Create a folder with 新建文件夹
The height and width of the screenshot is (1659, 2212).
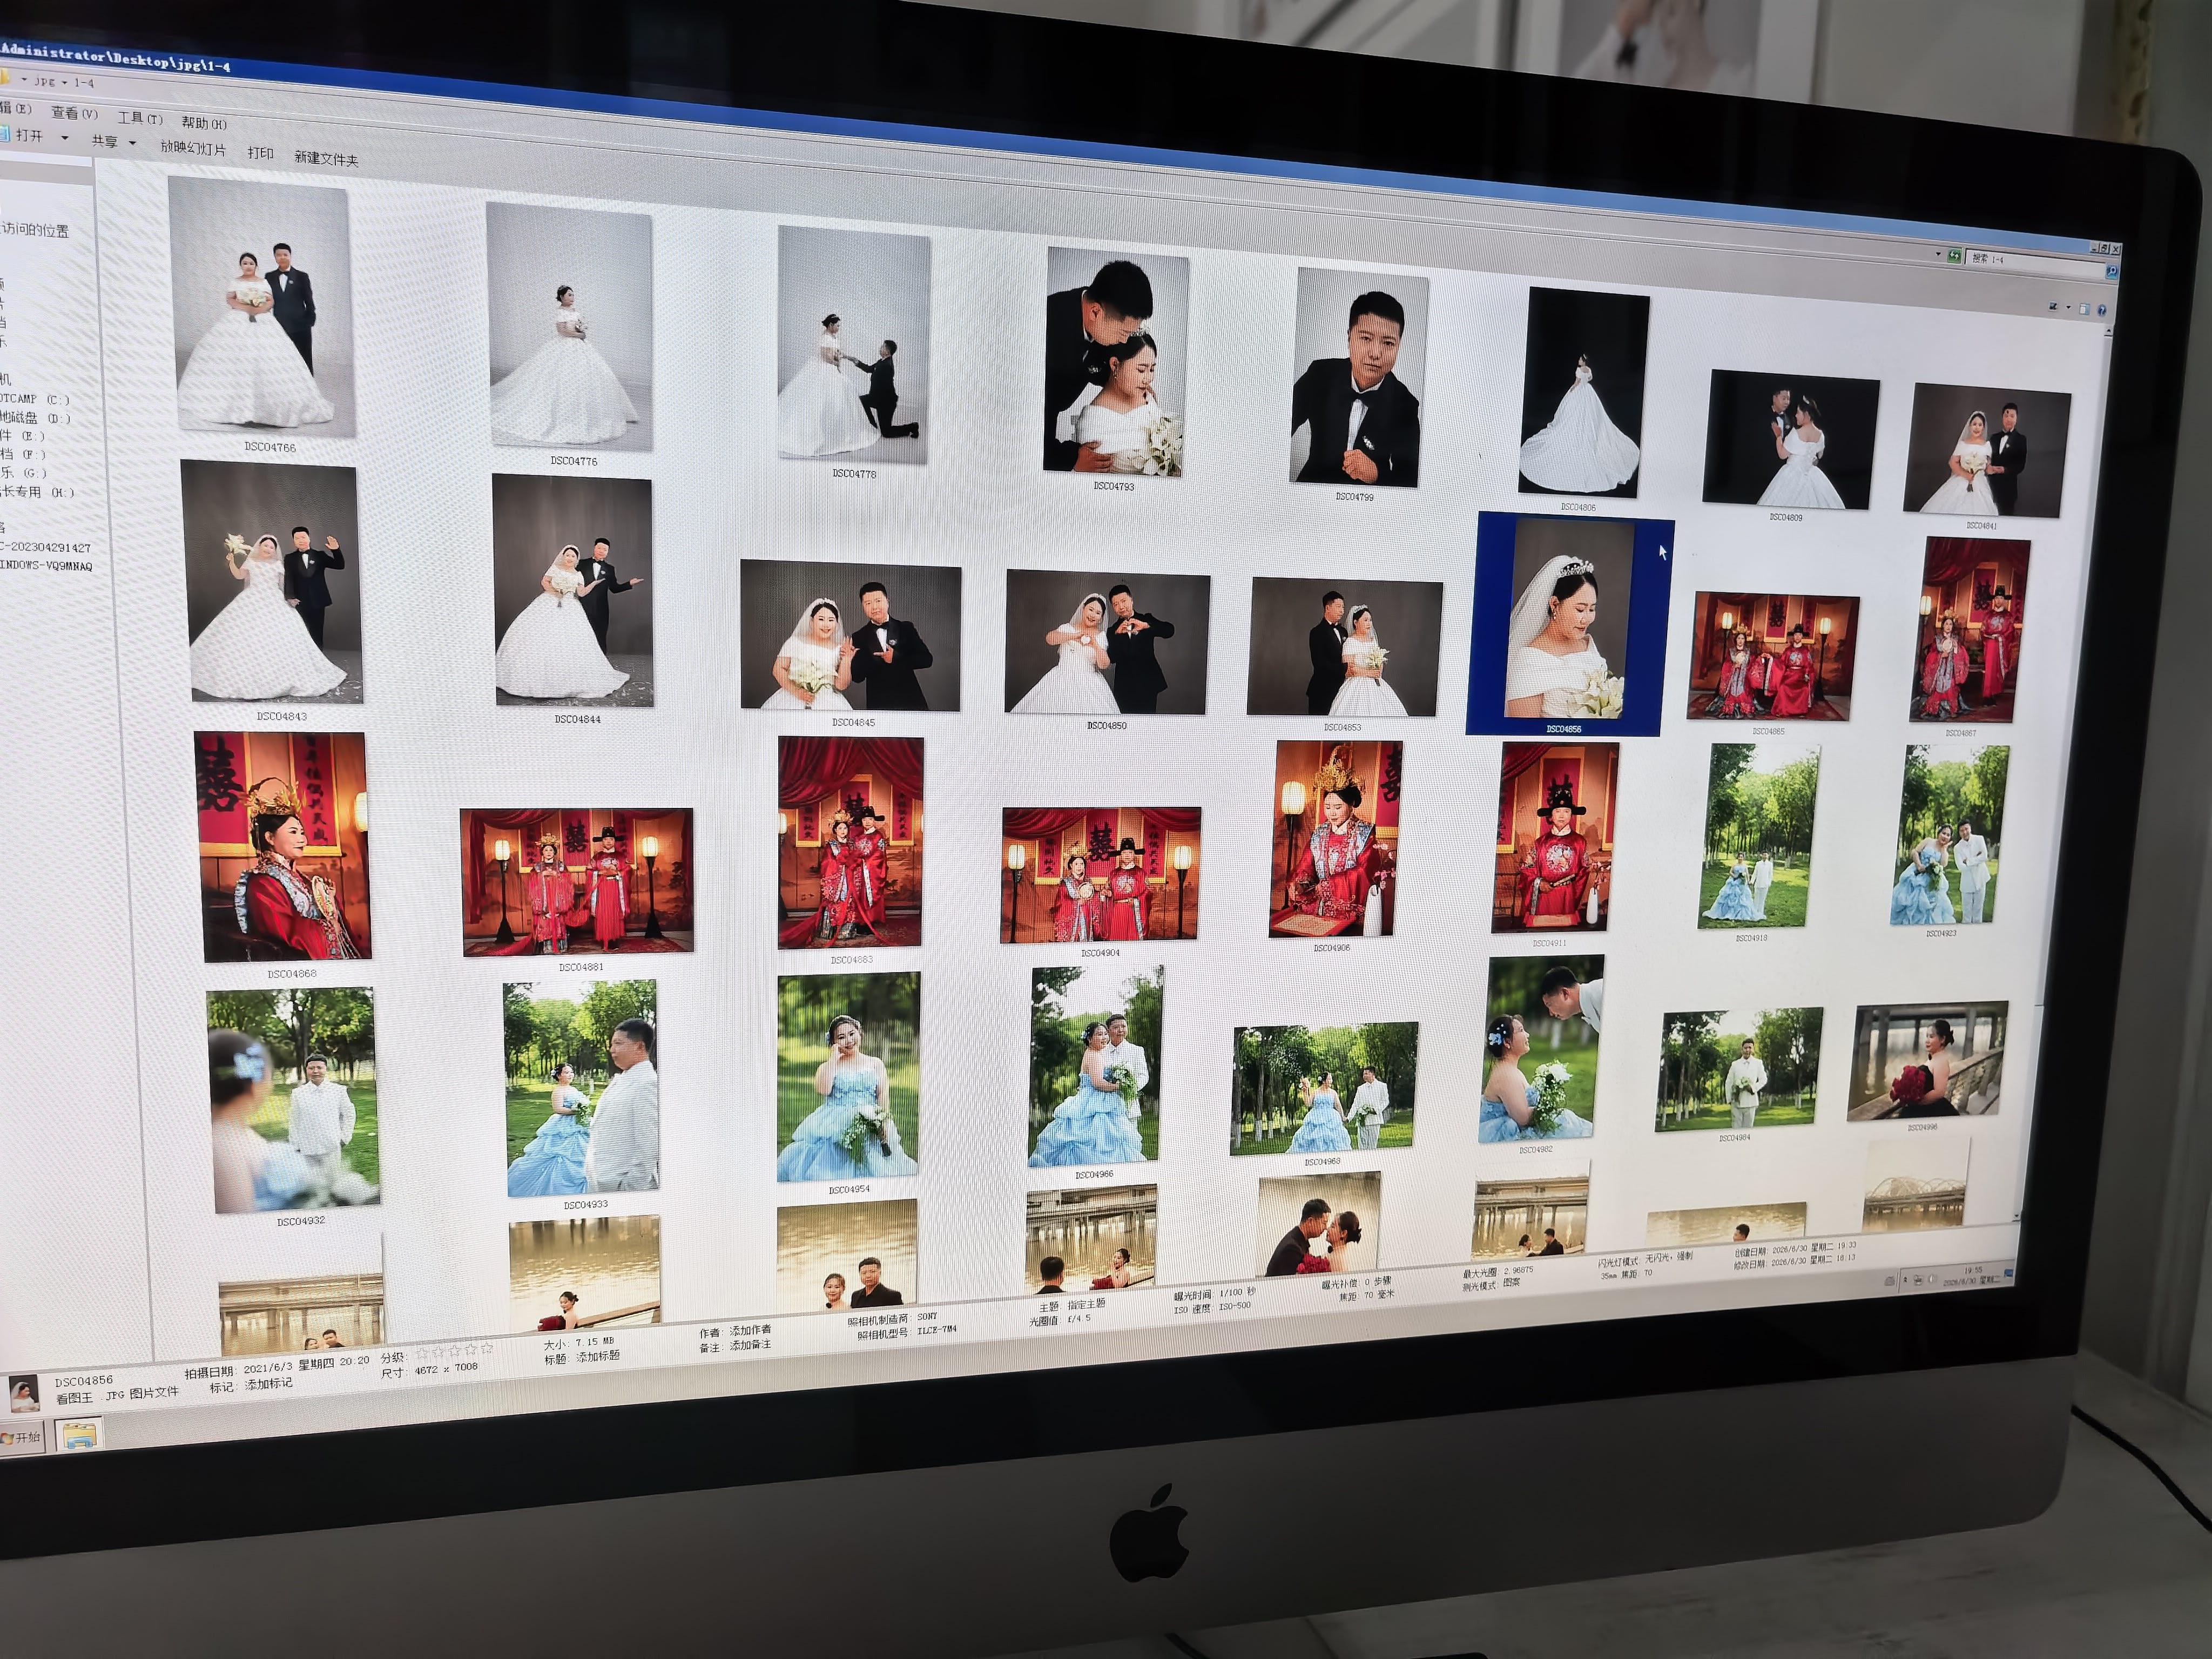(x=326, y=158)
